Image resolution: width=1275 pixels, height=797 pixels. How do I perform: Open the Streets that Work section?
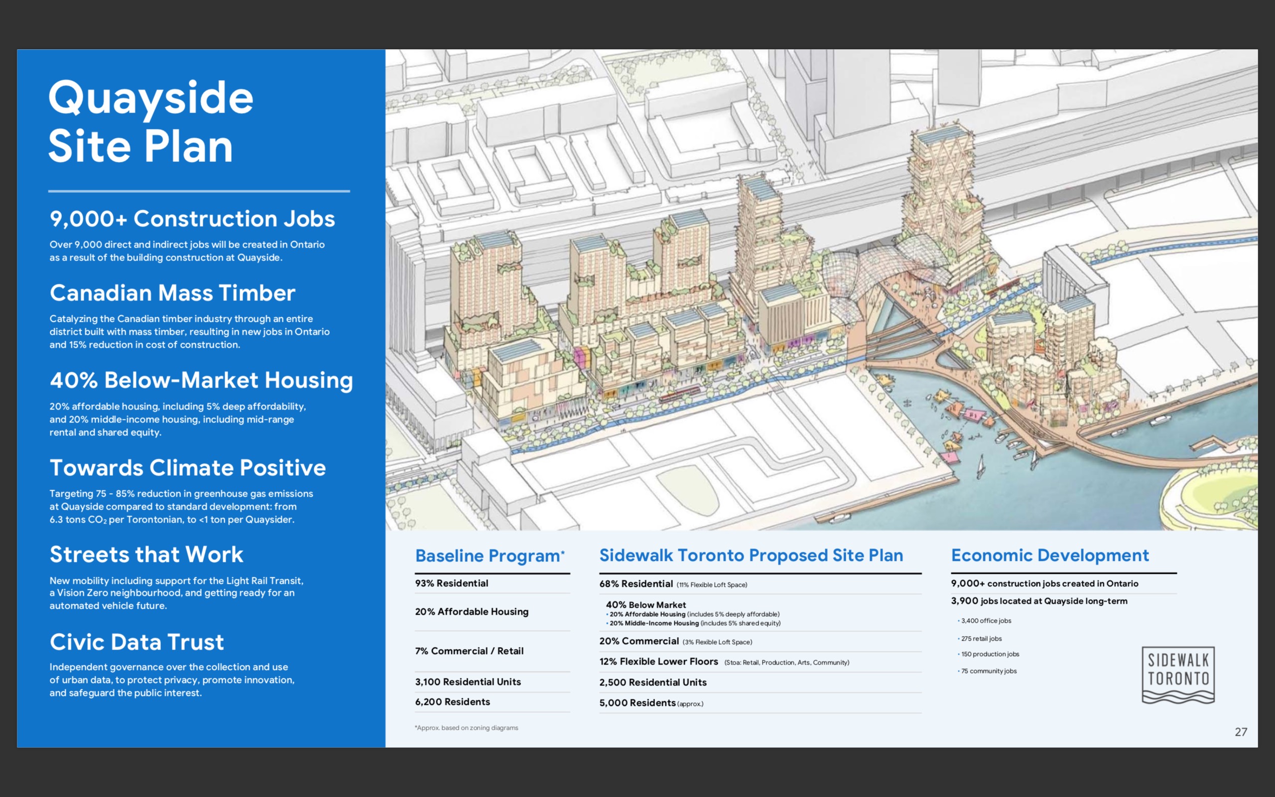pyautogui.click(x=146, y=554)
